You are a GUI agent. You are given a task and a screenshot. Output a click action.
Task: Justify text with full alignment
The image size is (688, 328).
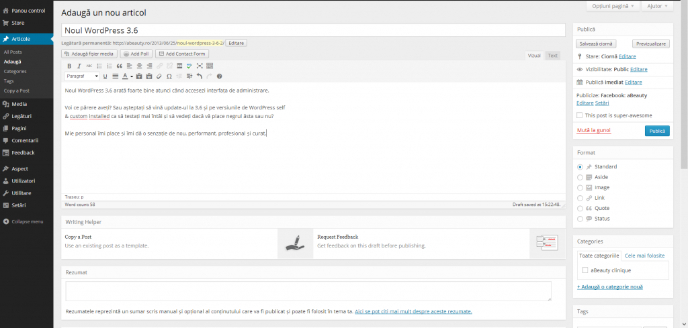click(116, 76)
